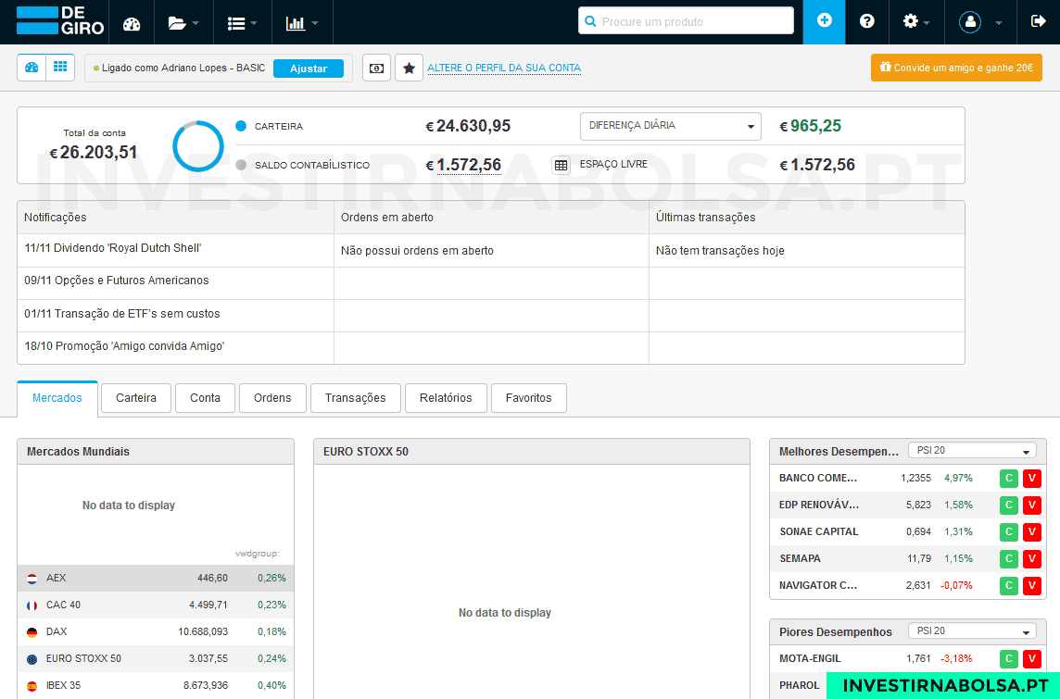Click the German flag beside DAX
Image resolution: width=1060 pixels, height=699 pixels.
[x=32, y=633]
